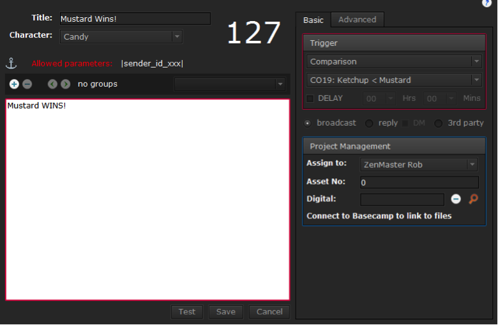This screenshot has width=498, height=325.
Task: Switch to the Advanced tab
Action: tap(358, 20)
